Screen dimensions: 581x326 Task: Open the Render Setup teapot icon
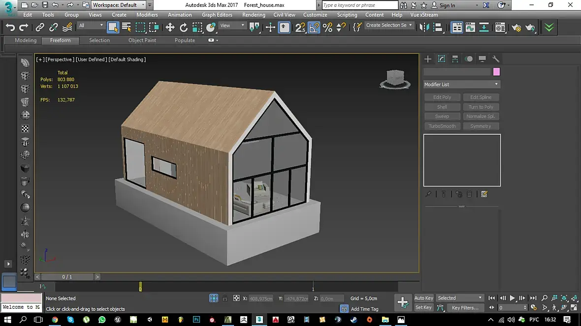click(516, 28)
